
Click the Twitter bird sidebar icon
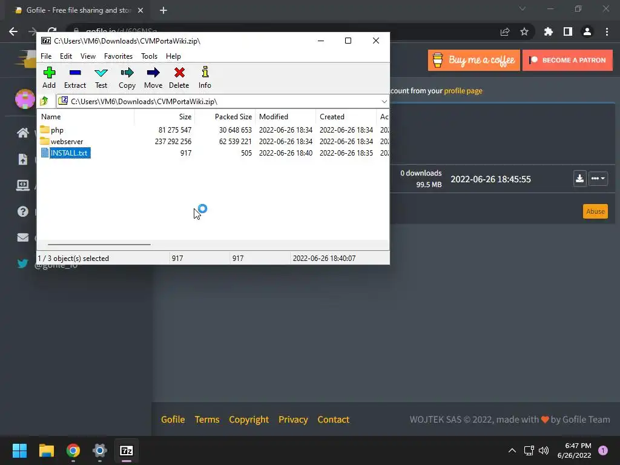(x=22, y=263)
